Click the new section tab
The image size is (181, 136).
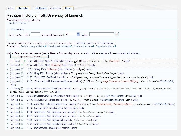point(55,8)
